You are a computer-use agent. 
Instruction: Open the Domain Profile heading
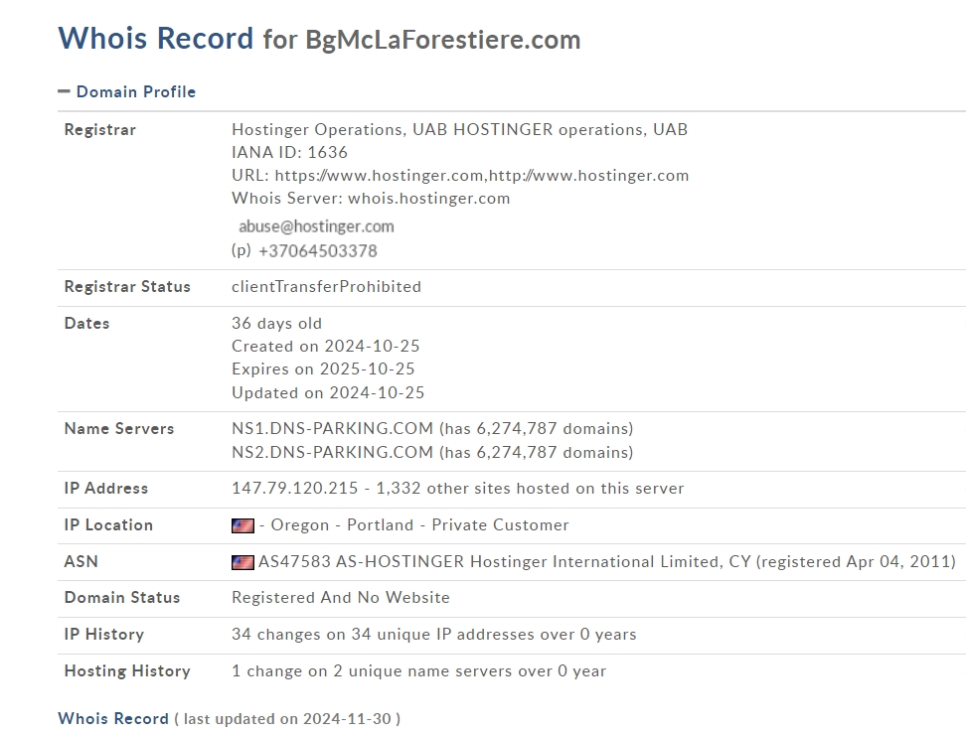136,91
